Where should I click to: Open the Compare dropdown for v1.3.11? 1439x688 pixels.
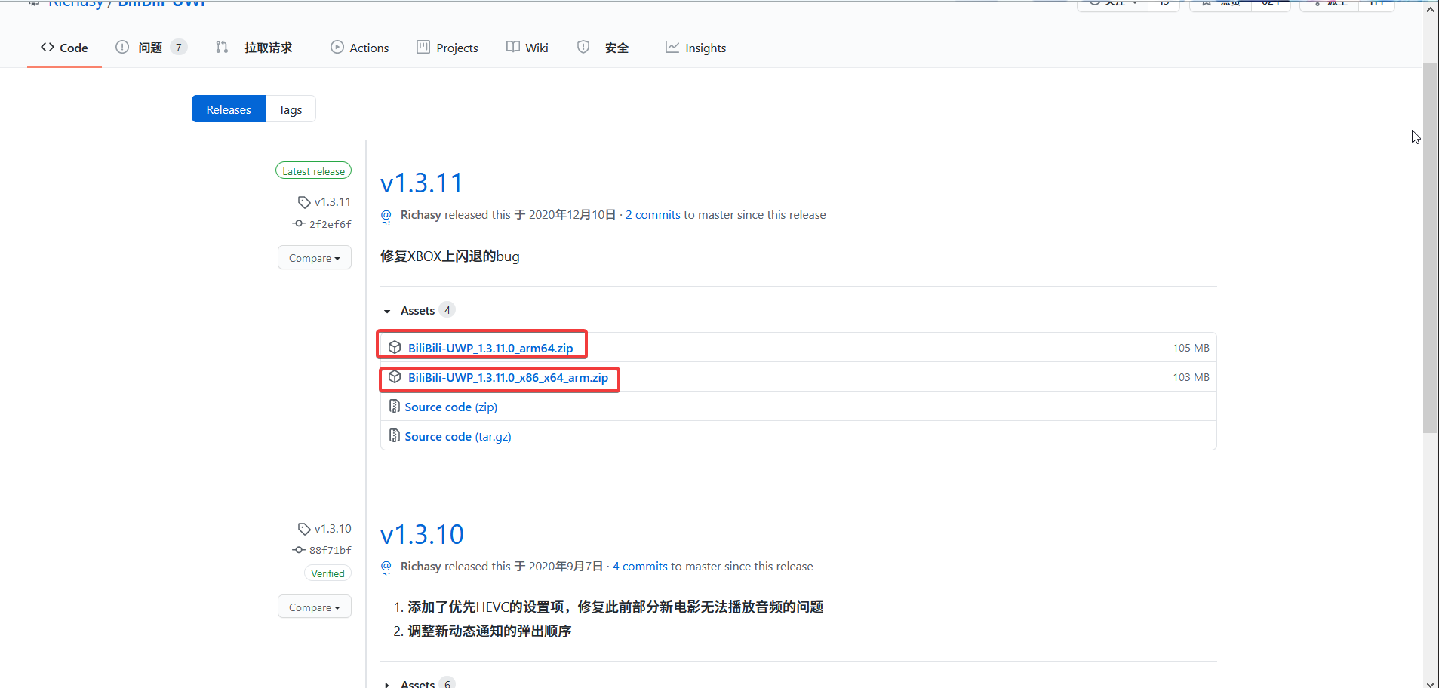pyautogui.click(x=315, y=258)
